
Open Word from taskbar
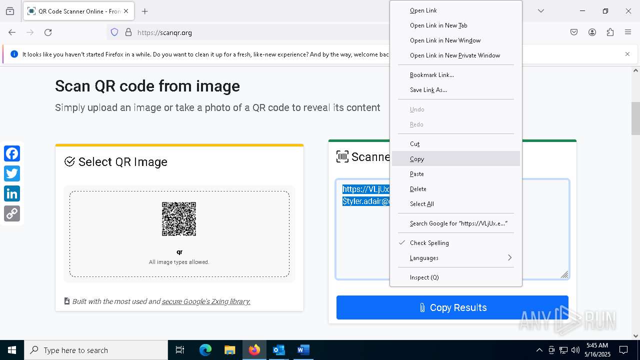[303, 350]
